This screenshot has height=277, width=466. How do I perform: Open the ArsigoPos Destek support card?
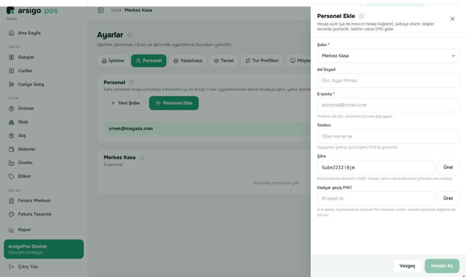44,249
